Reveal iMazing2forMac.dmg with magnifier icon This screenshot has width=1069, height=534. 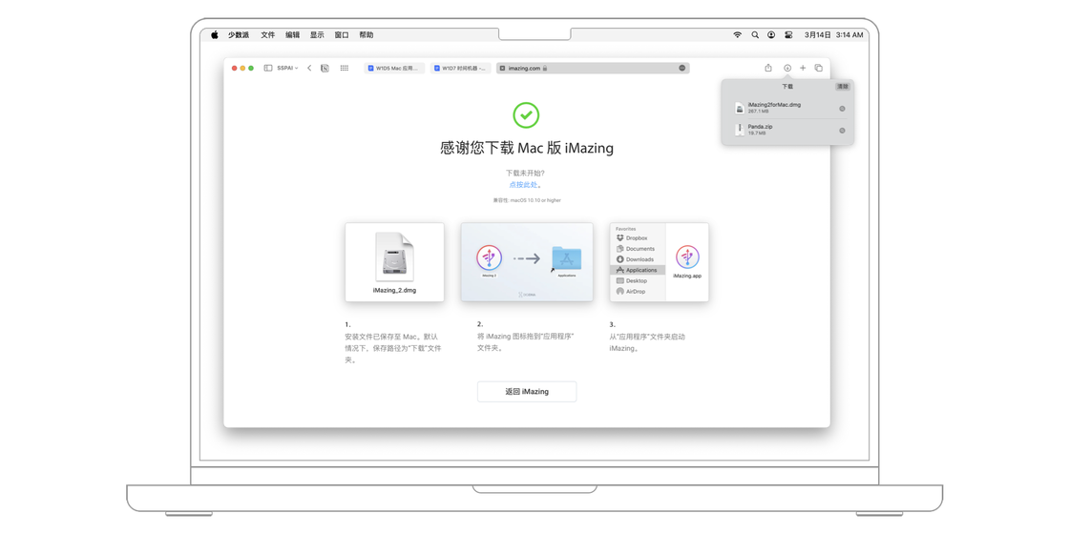pyautogui.click(x=842, y=109)
